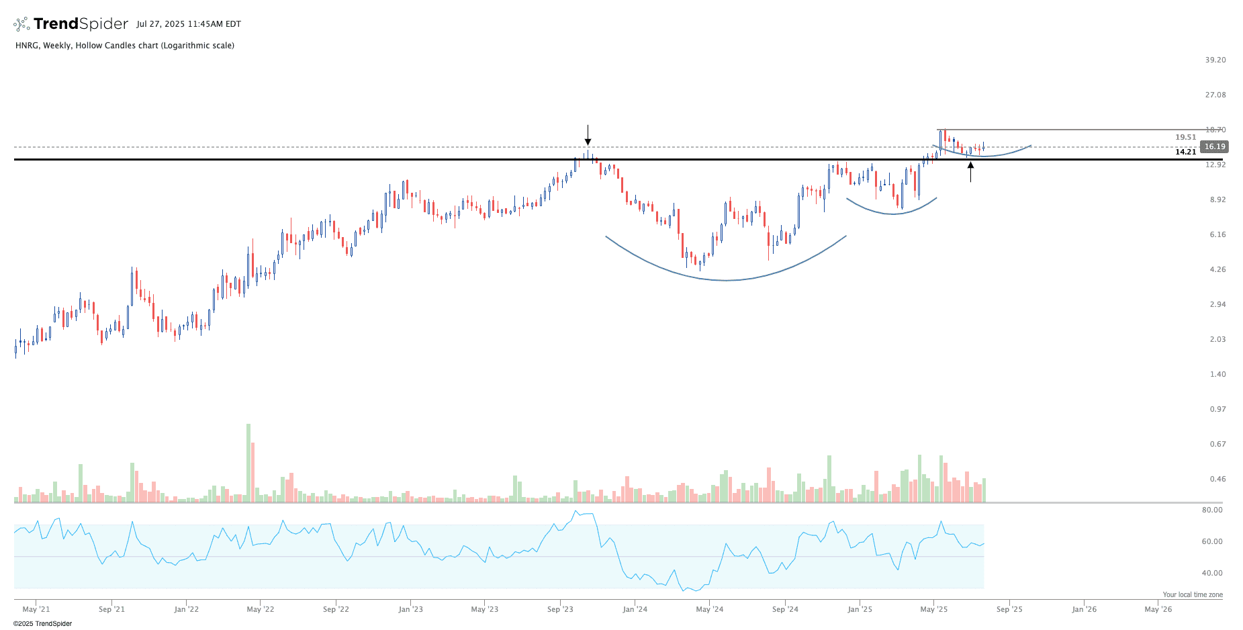The height and width of the screenshot is (630, 1243).
Task: Select the 16.19 current price tag
Action: [1214, 146]
